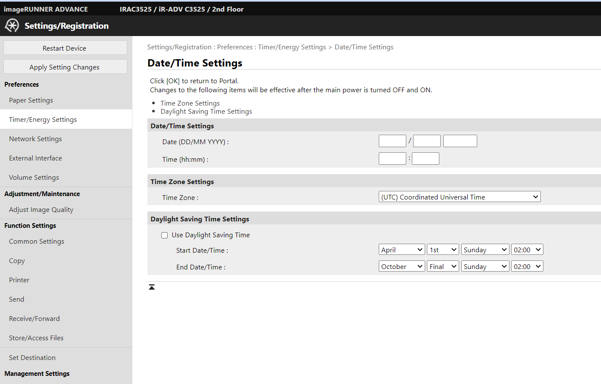Click the Settings/Registration gear icon
This screenshot has height=384, width=601.
coord(12,26)
